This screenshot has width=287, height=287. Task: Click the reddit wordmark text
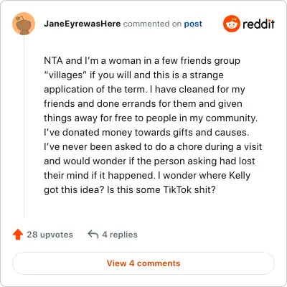click(258, 24)
